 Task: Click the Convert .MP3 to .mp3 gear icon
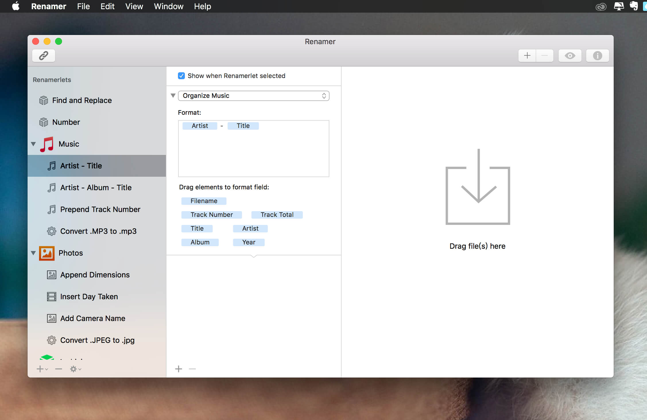click(51, 231)
